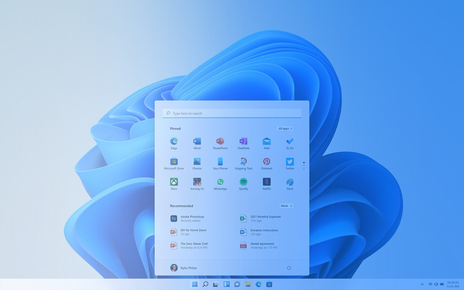This screenshot has height=290, width=464.
Task: Click the battery icon in the system tray
Action: pos(442,284)
